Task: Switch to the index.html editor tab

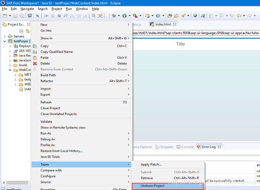Action: [x=163, y=24]
